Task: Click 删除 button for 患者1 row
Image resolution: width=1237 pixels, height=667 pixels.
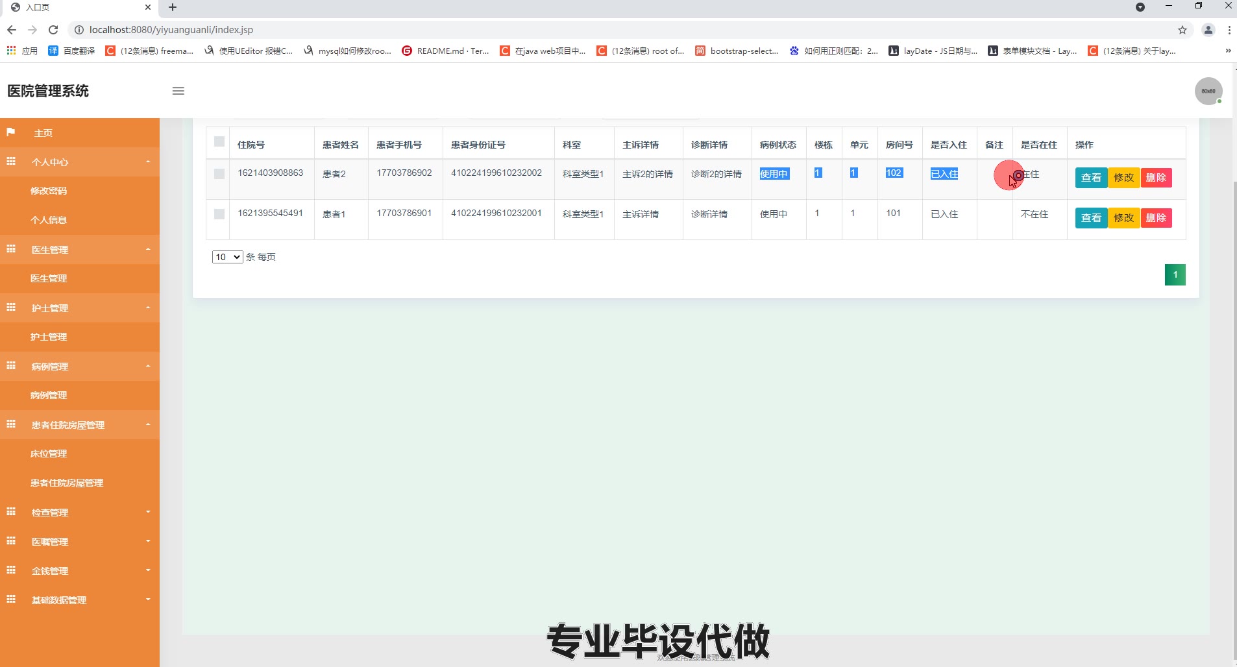Action: (x=1156, y=218)
